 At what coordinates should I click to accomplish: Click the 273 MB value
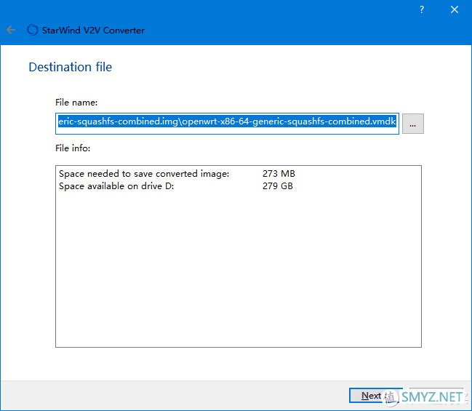279,174
